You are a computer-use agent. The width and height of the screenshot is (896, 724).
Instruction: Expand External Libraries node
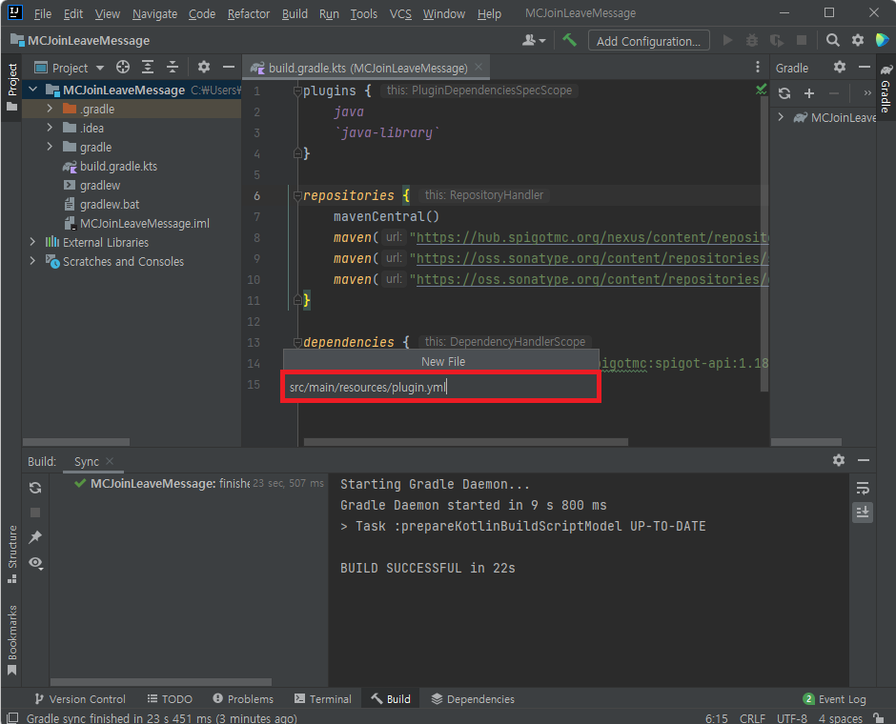tap(32, 242)
